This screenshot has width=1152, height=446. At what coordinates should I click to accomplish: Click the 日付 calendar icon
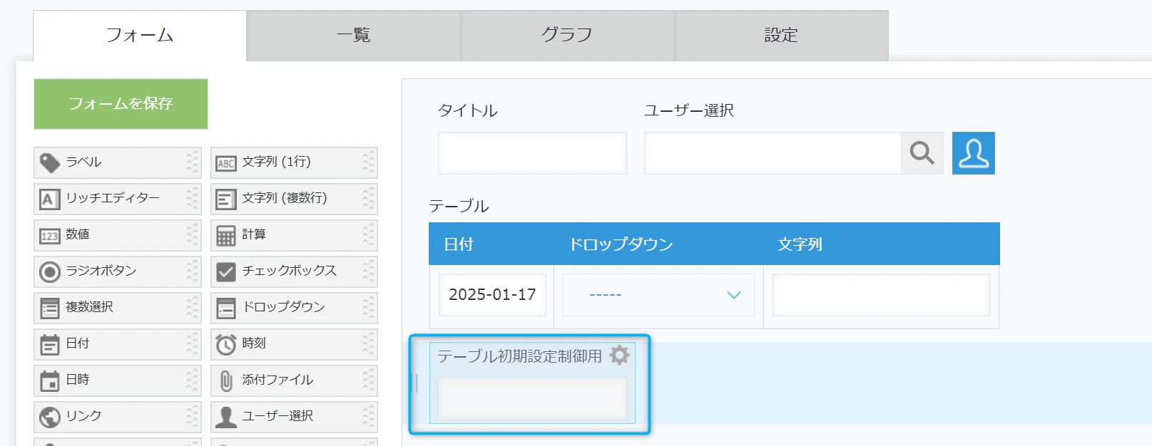point(49,344)
